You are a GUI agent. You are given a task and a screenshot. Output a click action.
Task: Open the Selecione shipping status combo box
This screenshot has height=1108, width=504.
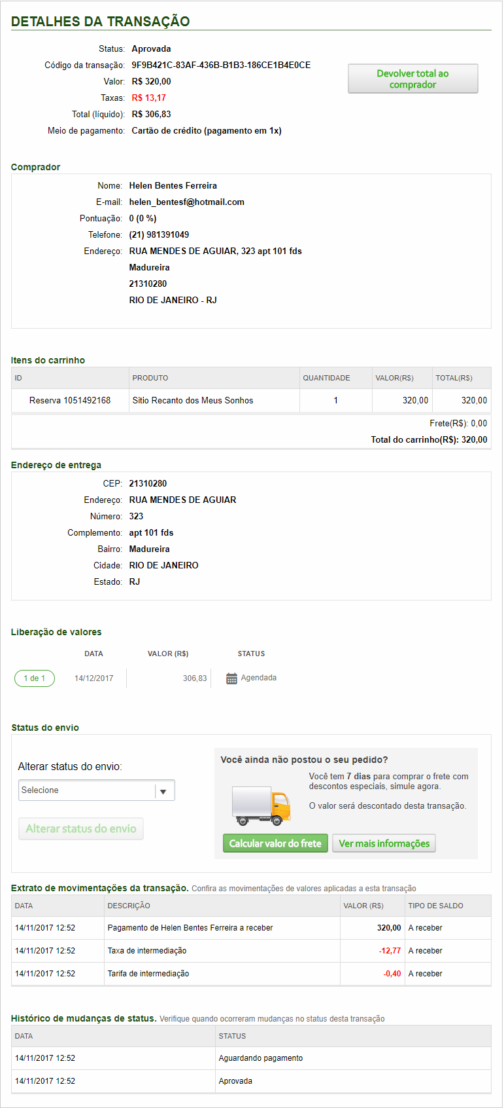click(88, 790)
